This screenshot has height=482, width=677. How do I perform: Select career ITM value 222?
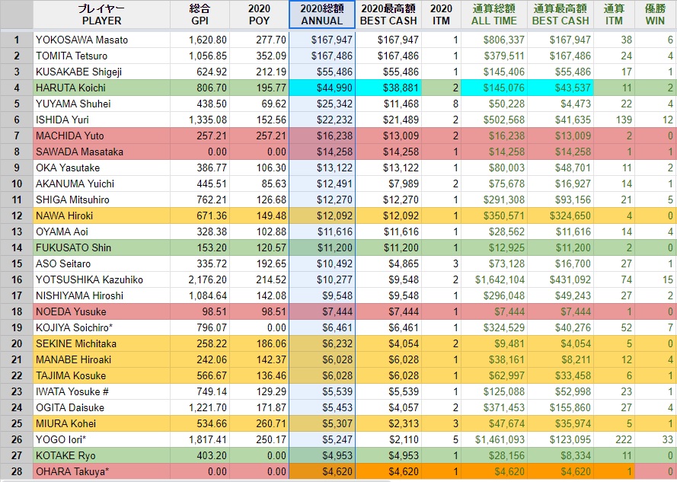click(x=614, y=439)
